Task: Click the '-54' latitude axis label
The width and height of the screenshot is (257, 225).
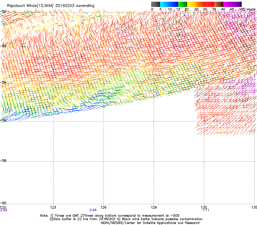Action: click(x=3, y=82)
